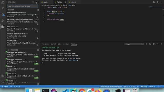164x92 pixels.
Task: Close the Auth.js tab
Action: tap(65, 2)
